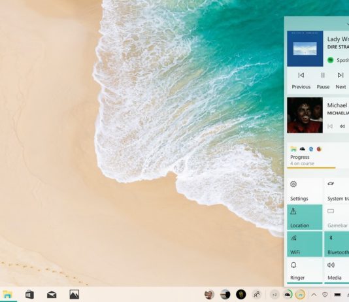The width and height of the screenshot is (349, 302).
Task: Show the +2 overflow badge items
Action: pyautogui.click(x=274, y=295)
